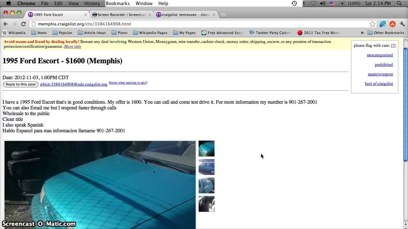Flag the post as miscategorized
The image size is (408, 229).
380,55
